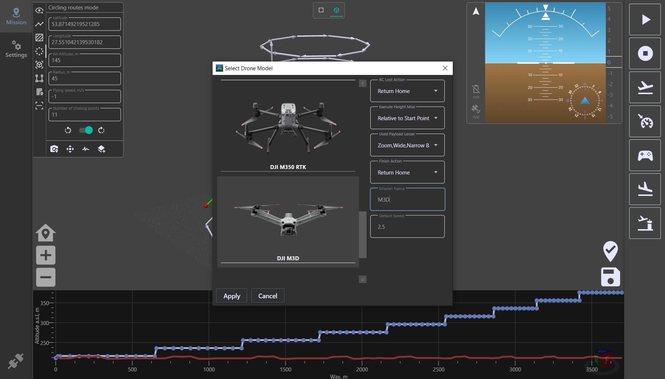Viewport: 665px width, 379px height.
Task: Select the circling routes mode tool
Action: 39,51
